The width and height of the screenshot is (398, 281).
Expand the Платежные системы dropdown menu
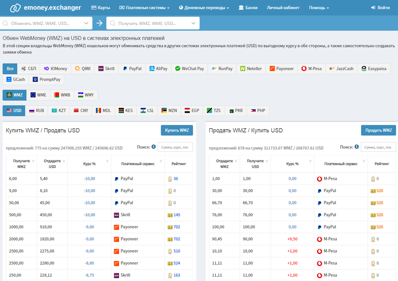click(x=144, y=8)
